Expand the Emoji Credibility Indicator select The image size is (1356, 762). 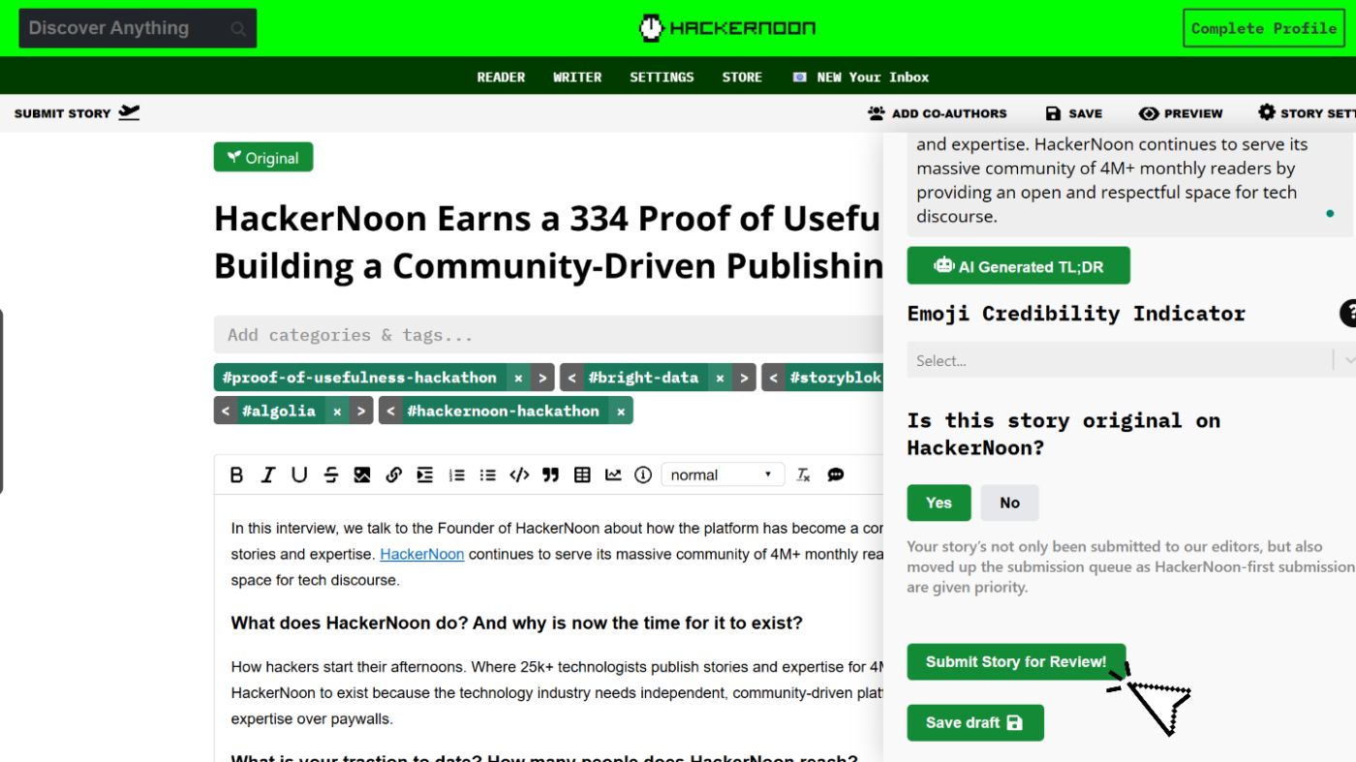1124,360
